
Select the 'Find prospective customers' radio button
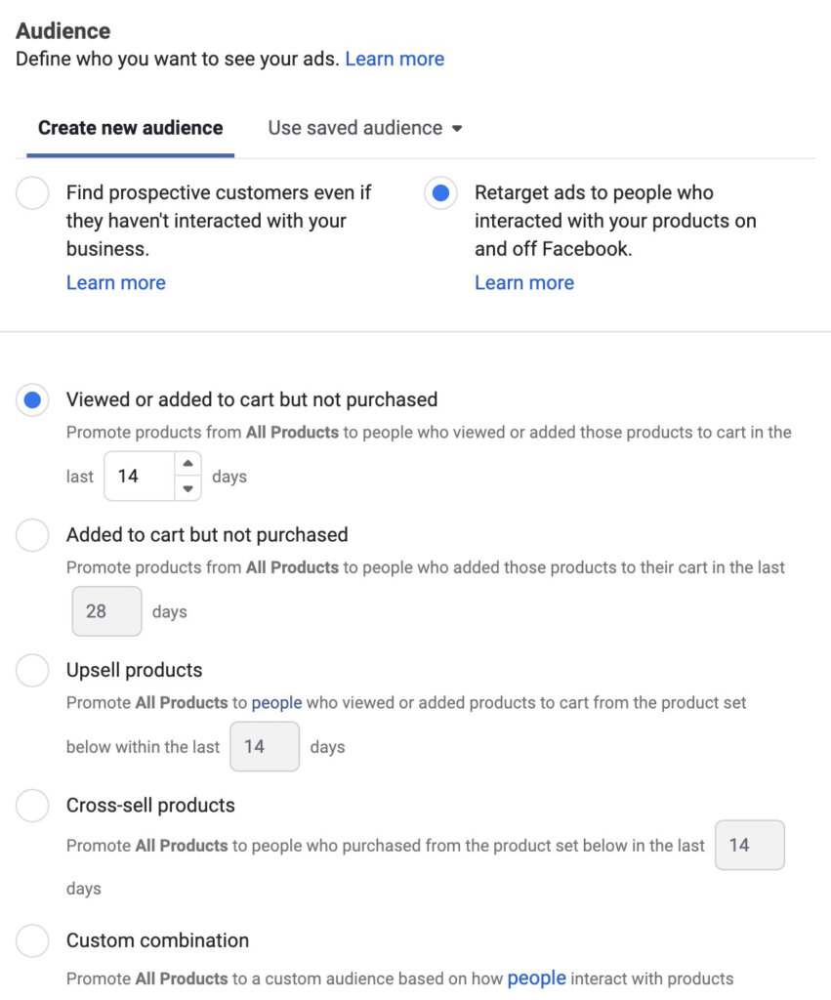pyautogui.click(x=32, y=193)
